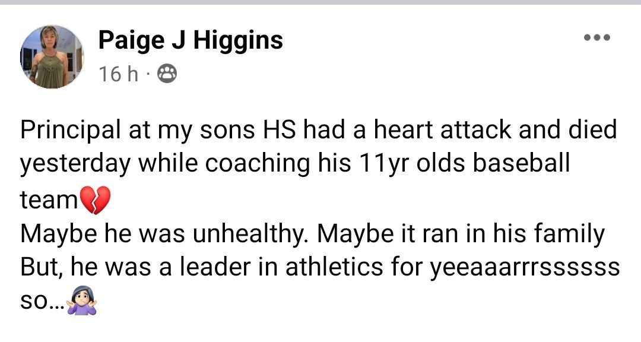Open the three-dot post options menu
The image size is (641, 342).
pos(596,38)
